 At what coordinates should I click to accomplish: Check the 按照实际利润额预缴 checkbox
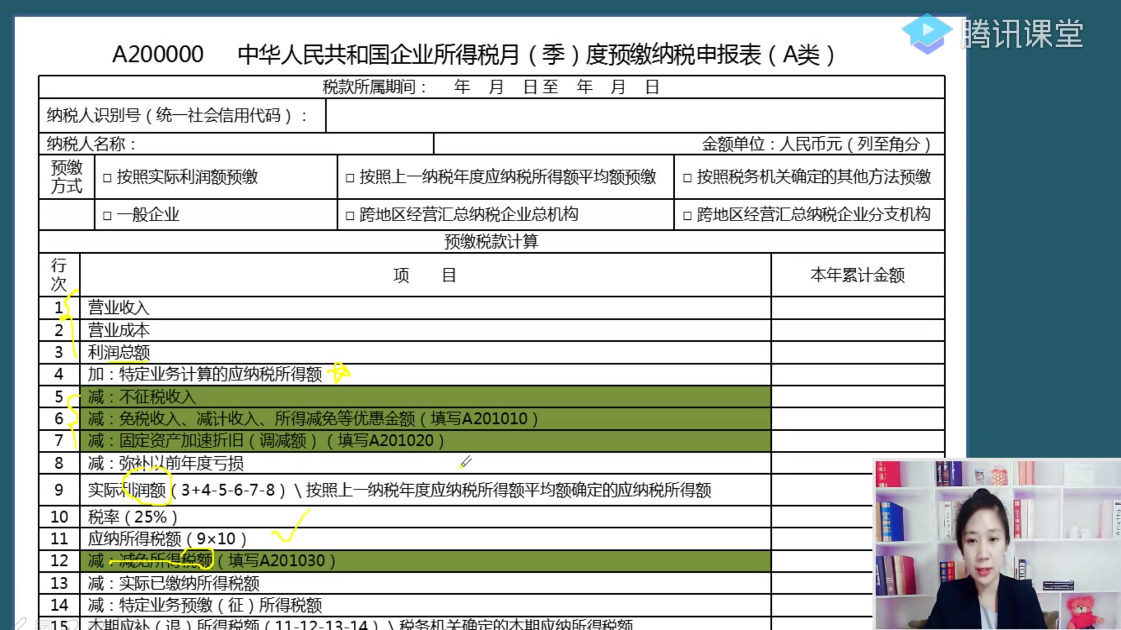[109, 178]
